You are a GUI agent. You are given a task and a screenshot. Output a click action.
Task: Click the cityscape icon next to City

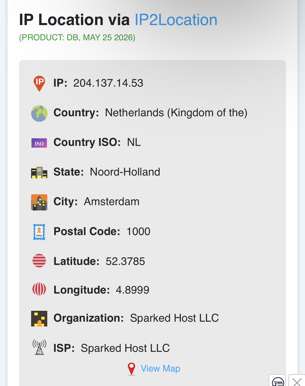[x=39, y=202]
